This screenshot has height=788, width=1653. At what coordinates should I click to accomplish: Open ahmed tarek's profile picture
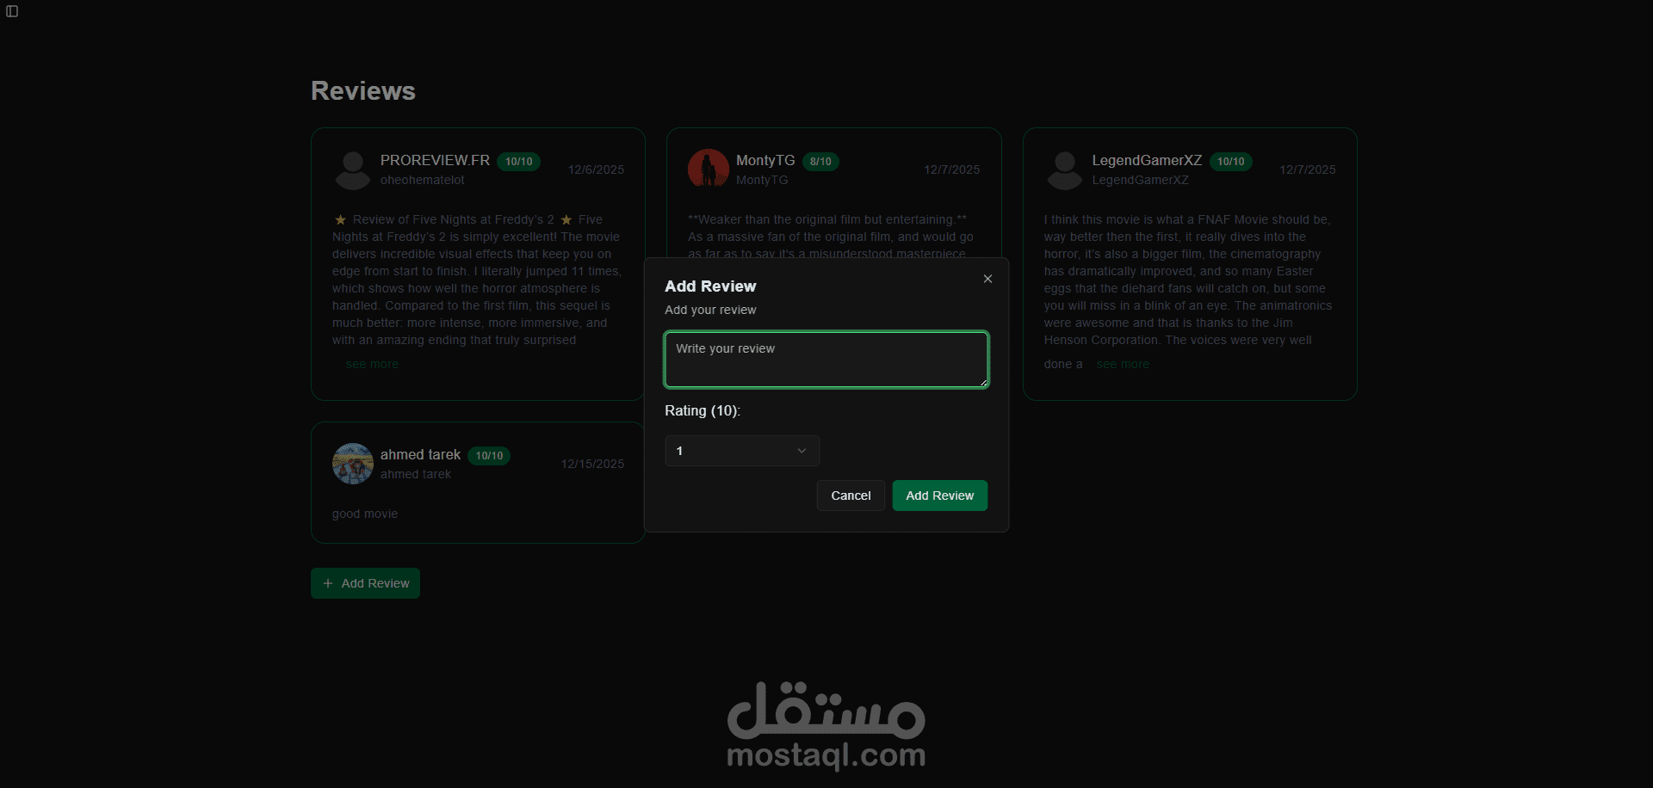point(353,464)
